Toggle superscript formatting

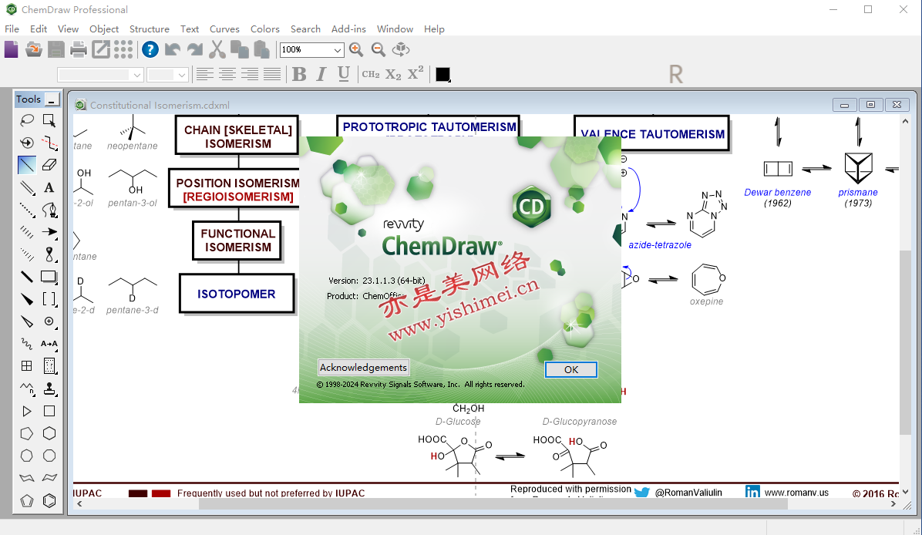tap(416, 73)
